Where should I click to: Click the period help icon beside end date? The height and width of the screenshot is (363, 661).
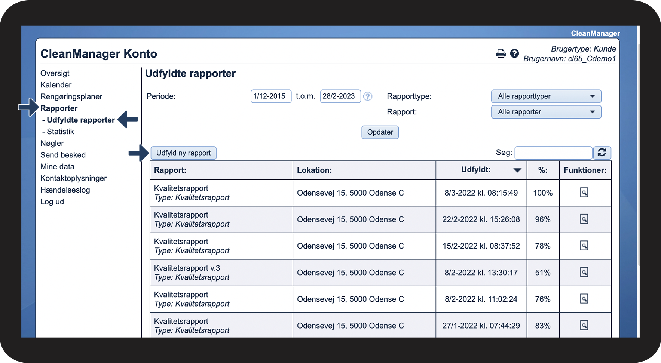368,96
